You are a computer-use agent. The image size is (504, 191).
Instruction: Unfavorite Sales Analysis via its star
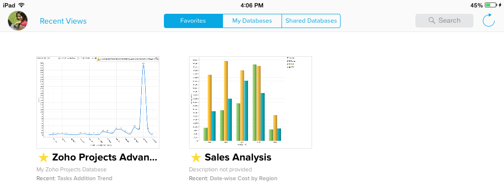click(196, 158)
